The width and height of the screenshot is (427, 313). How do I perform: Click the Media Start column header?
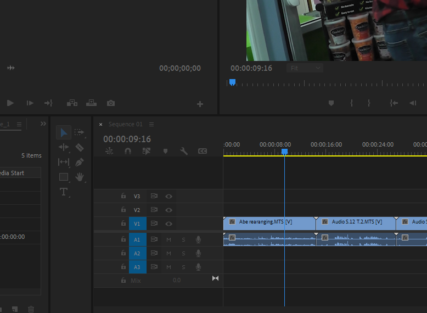(x=12, y=173)
